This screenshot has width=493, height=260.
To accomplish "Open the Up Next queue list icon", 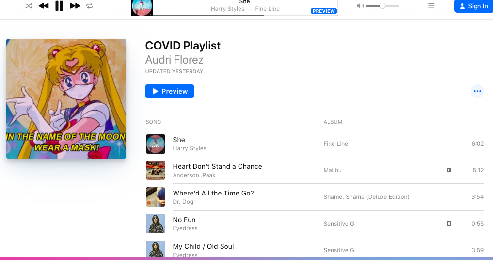I will click(431, 6).
